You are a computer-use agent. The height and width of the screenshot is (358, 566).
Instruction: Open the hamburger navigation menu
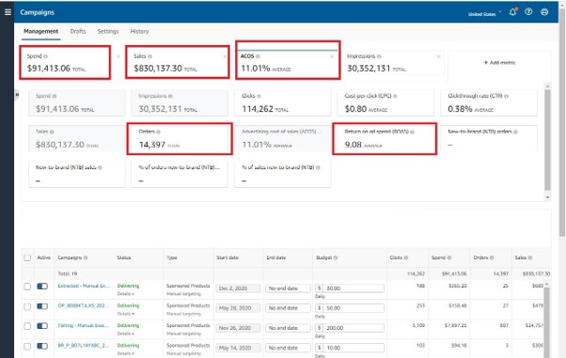[x=8, y=12]
